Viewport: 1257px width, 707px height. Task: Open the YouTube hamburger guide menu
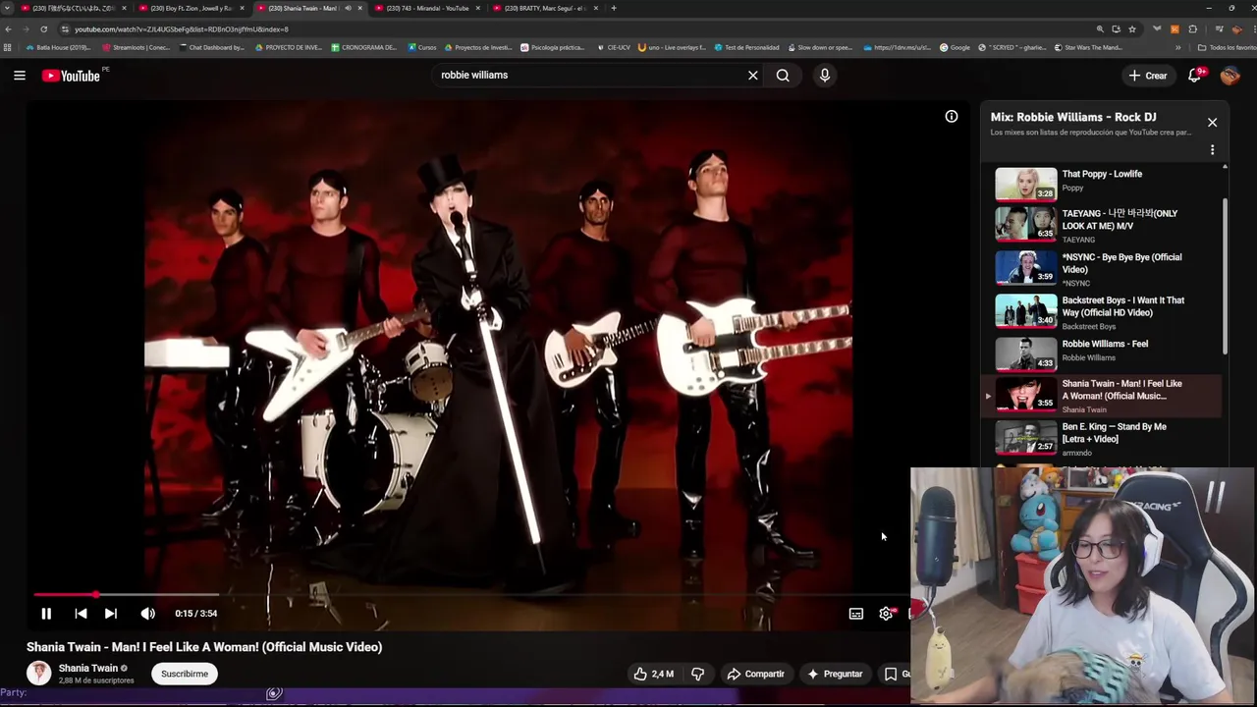click(20, 76)
